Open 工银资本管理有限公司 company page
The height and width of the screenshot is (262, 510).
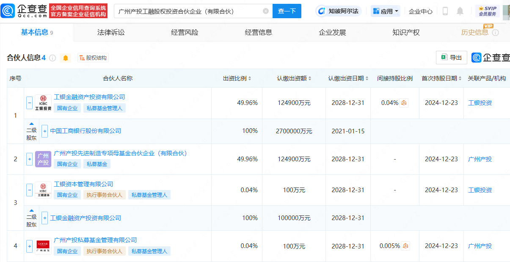(83, 184)
